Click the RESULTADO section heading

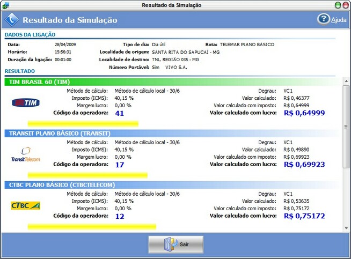[20, 71]
